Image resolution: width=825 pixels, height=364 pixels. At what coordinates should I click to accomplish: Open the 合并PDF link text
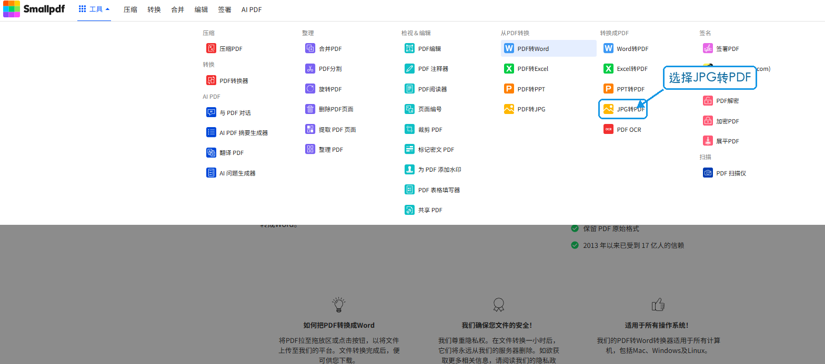coord(330,49)
